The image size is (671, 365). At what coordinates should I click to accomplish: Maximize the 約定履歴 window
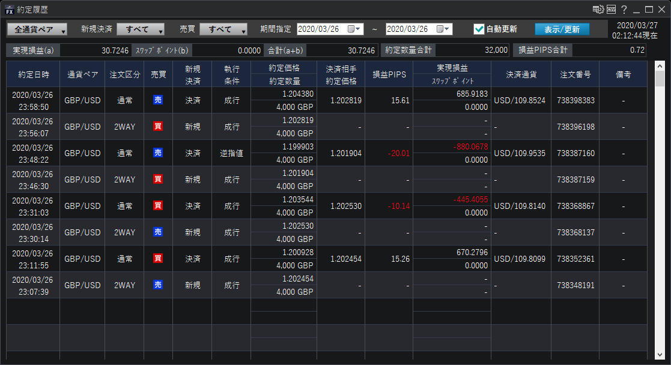(x=649, y=9)
